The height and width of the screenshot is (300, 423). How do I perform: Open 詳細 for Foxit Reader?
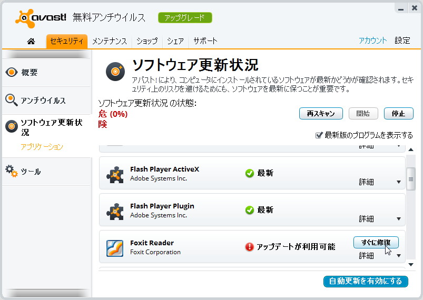366,255
